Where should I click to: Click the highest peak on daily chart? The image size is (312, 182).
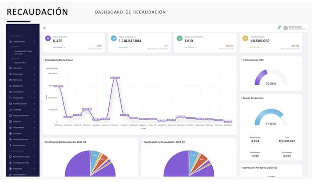coord(115,78)
